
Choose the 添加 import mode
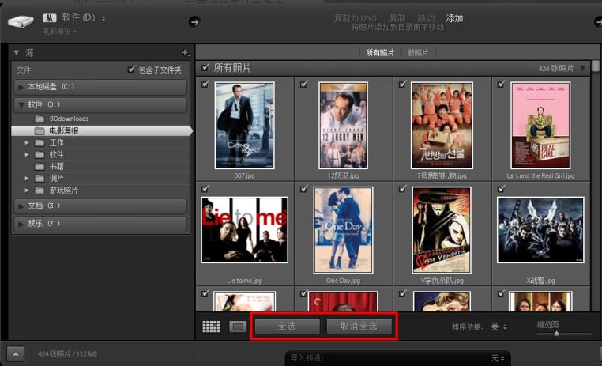pyautogui.click(x=454, y=18)
